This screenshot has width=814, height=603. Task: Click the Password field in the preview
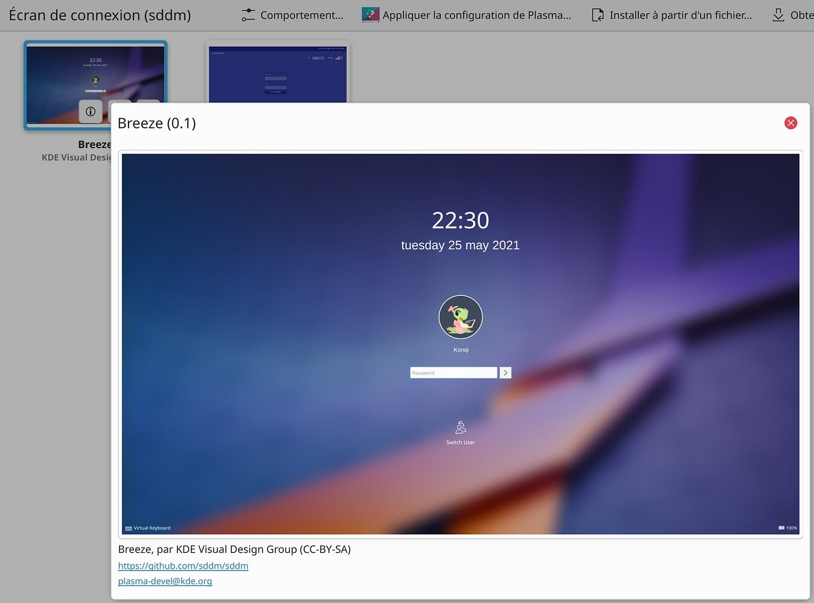453,373
